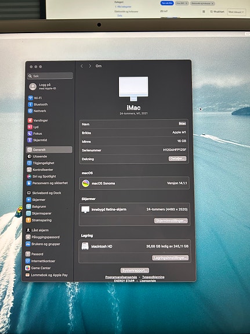The height and width of the screenshot is (334, 250).
Task: Open Varslinger notifications icon
Action: 30,120
